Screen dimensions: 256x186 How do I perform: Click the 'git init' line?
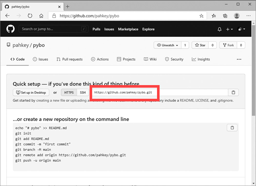(x=23, y=133)
